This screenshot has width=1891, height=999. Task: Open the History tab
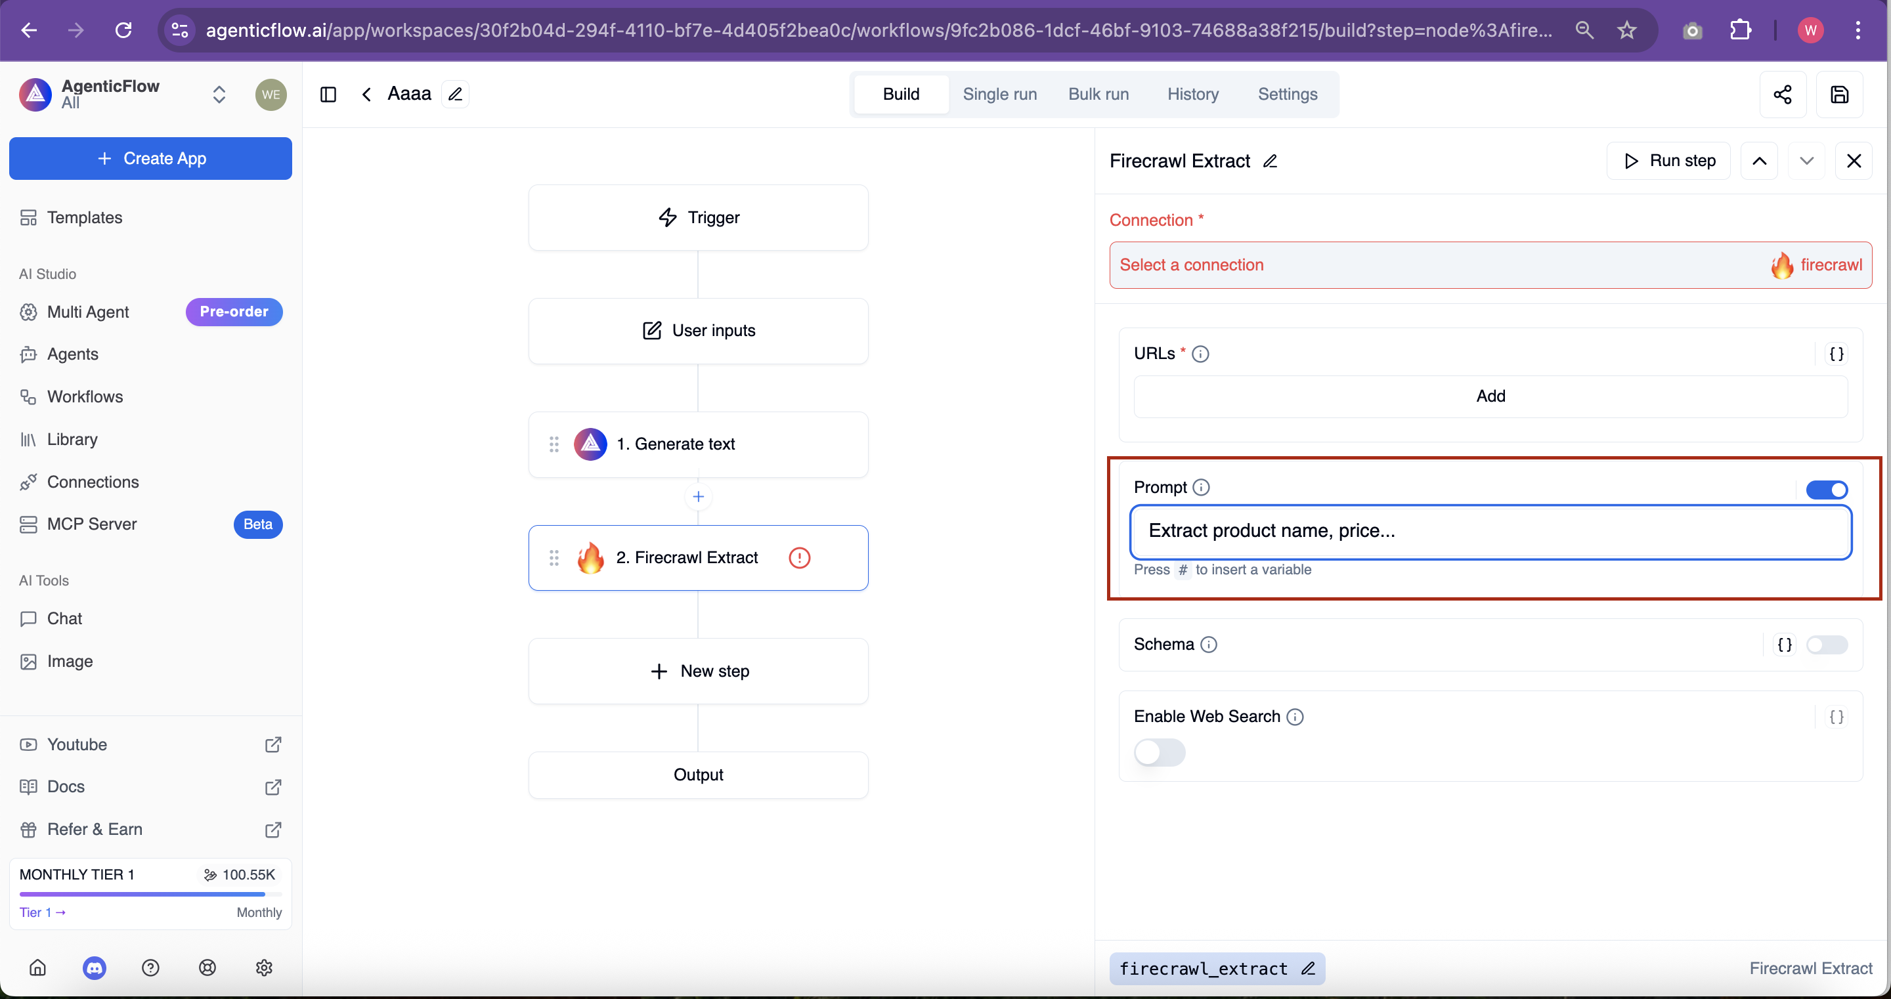tap(1193, 94)
